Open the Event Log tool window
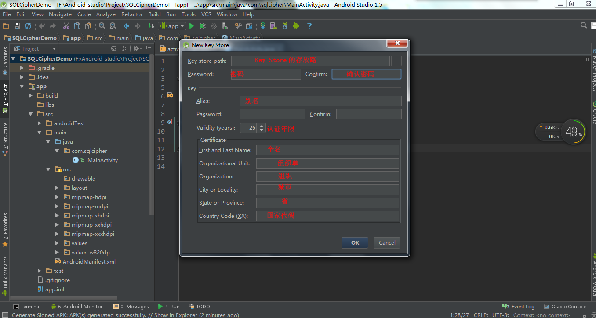 518,307
